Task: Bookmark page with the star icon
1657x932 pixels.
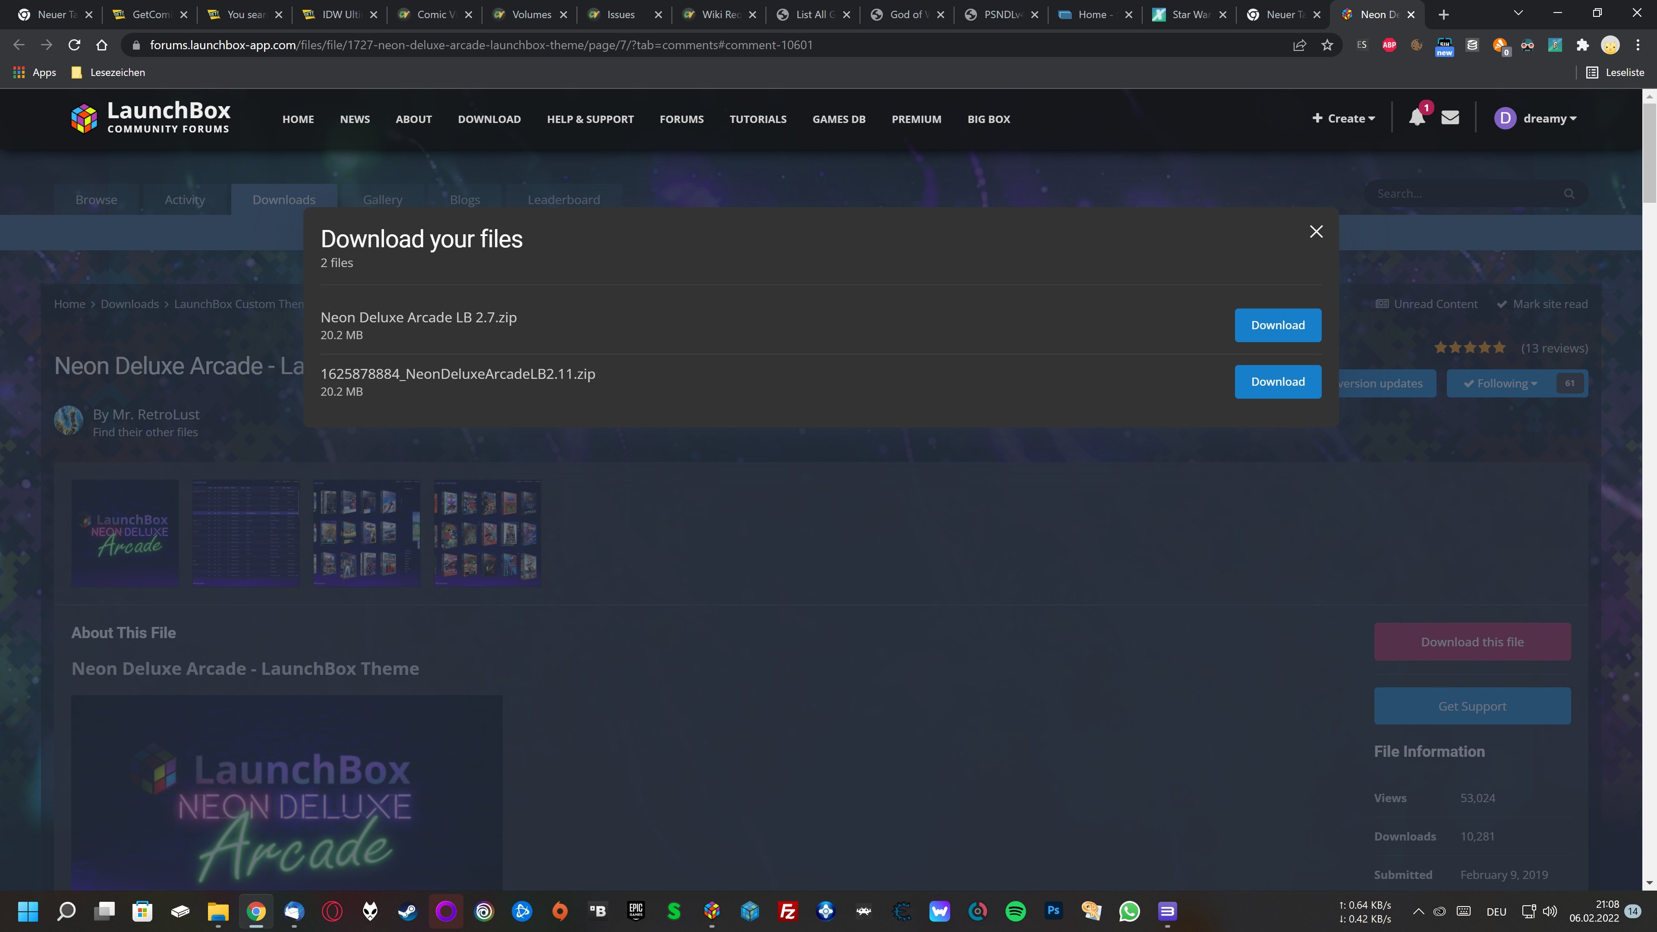Action: [x=1327, y=45]
